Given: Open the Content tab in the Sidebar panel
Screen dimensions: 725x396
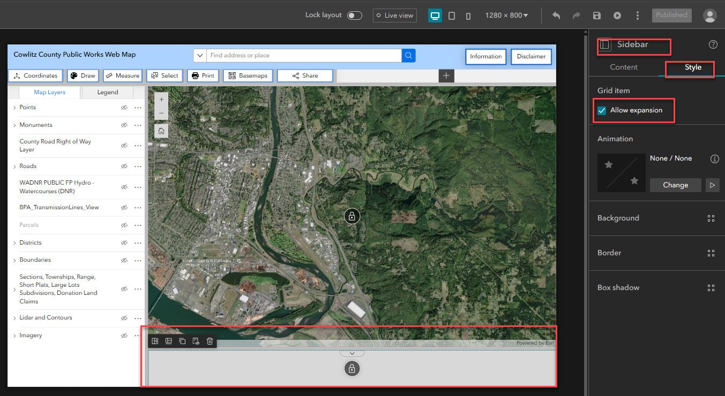Looking at the screenshot, I should pos(624,67).
